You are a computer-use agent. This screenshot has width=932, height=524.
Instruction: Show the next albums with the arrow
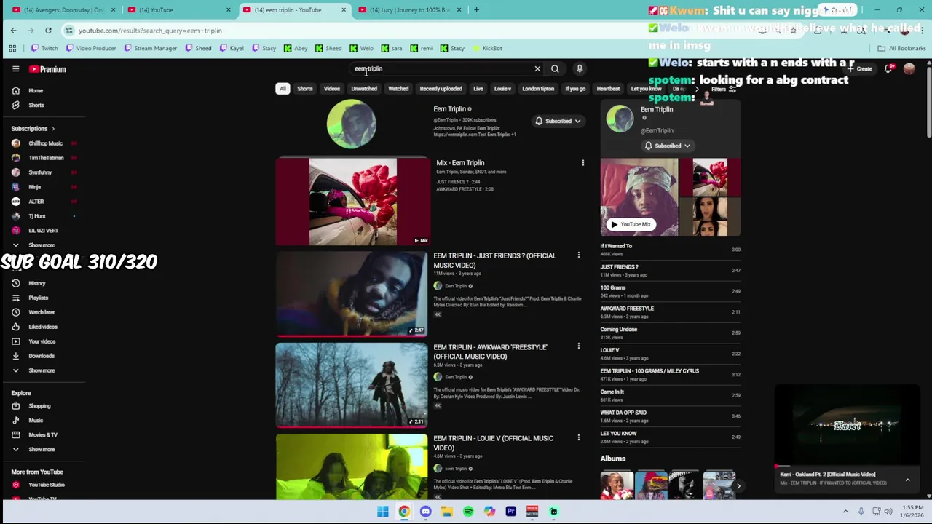pos(738,486)
